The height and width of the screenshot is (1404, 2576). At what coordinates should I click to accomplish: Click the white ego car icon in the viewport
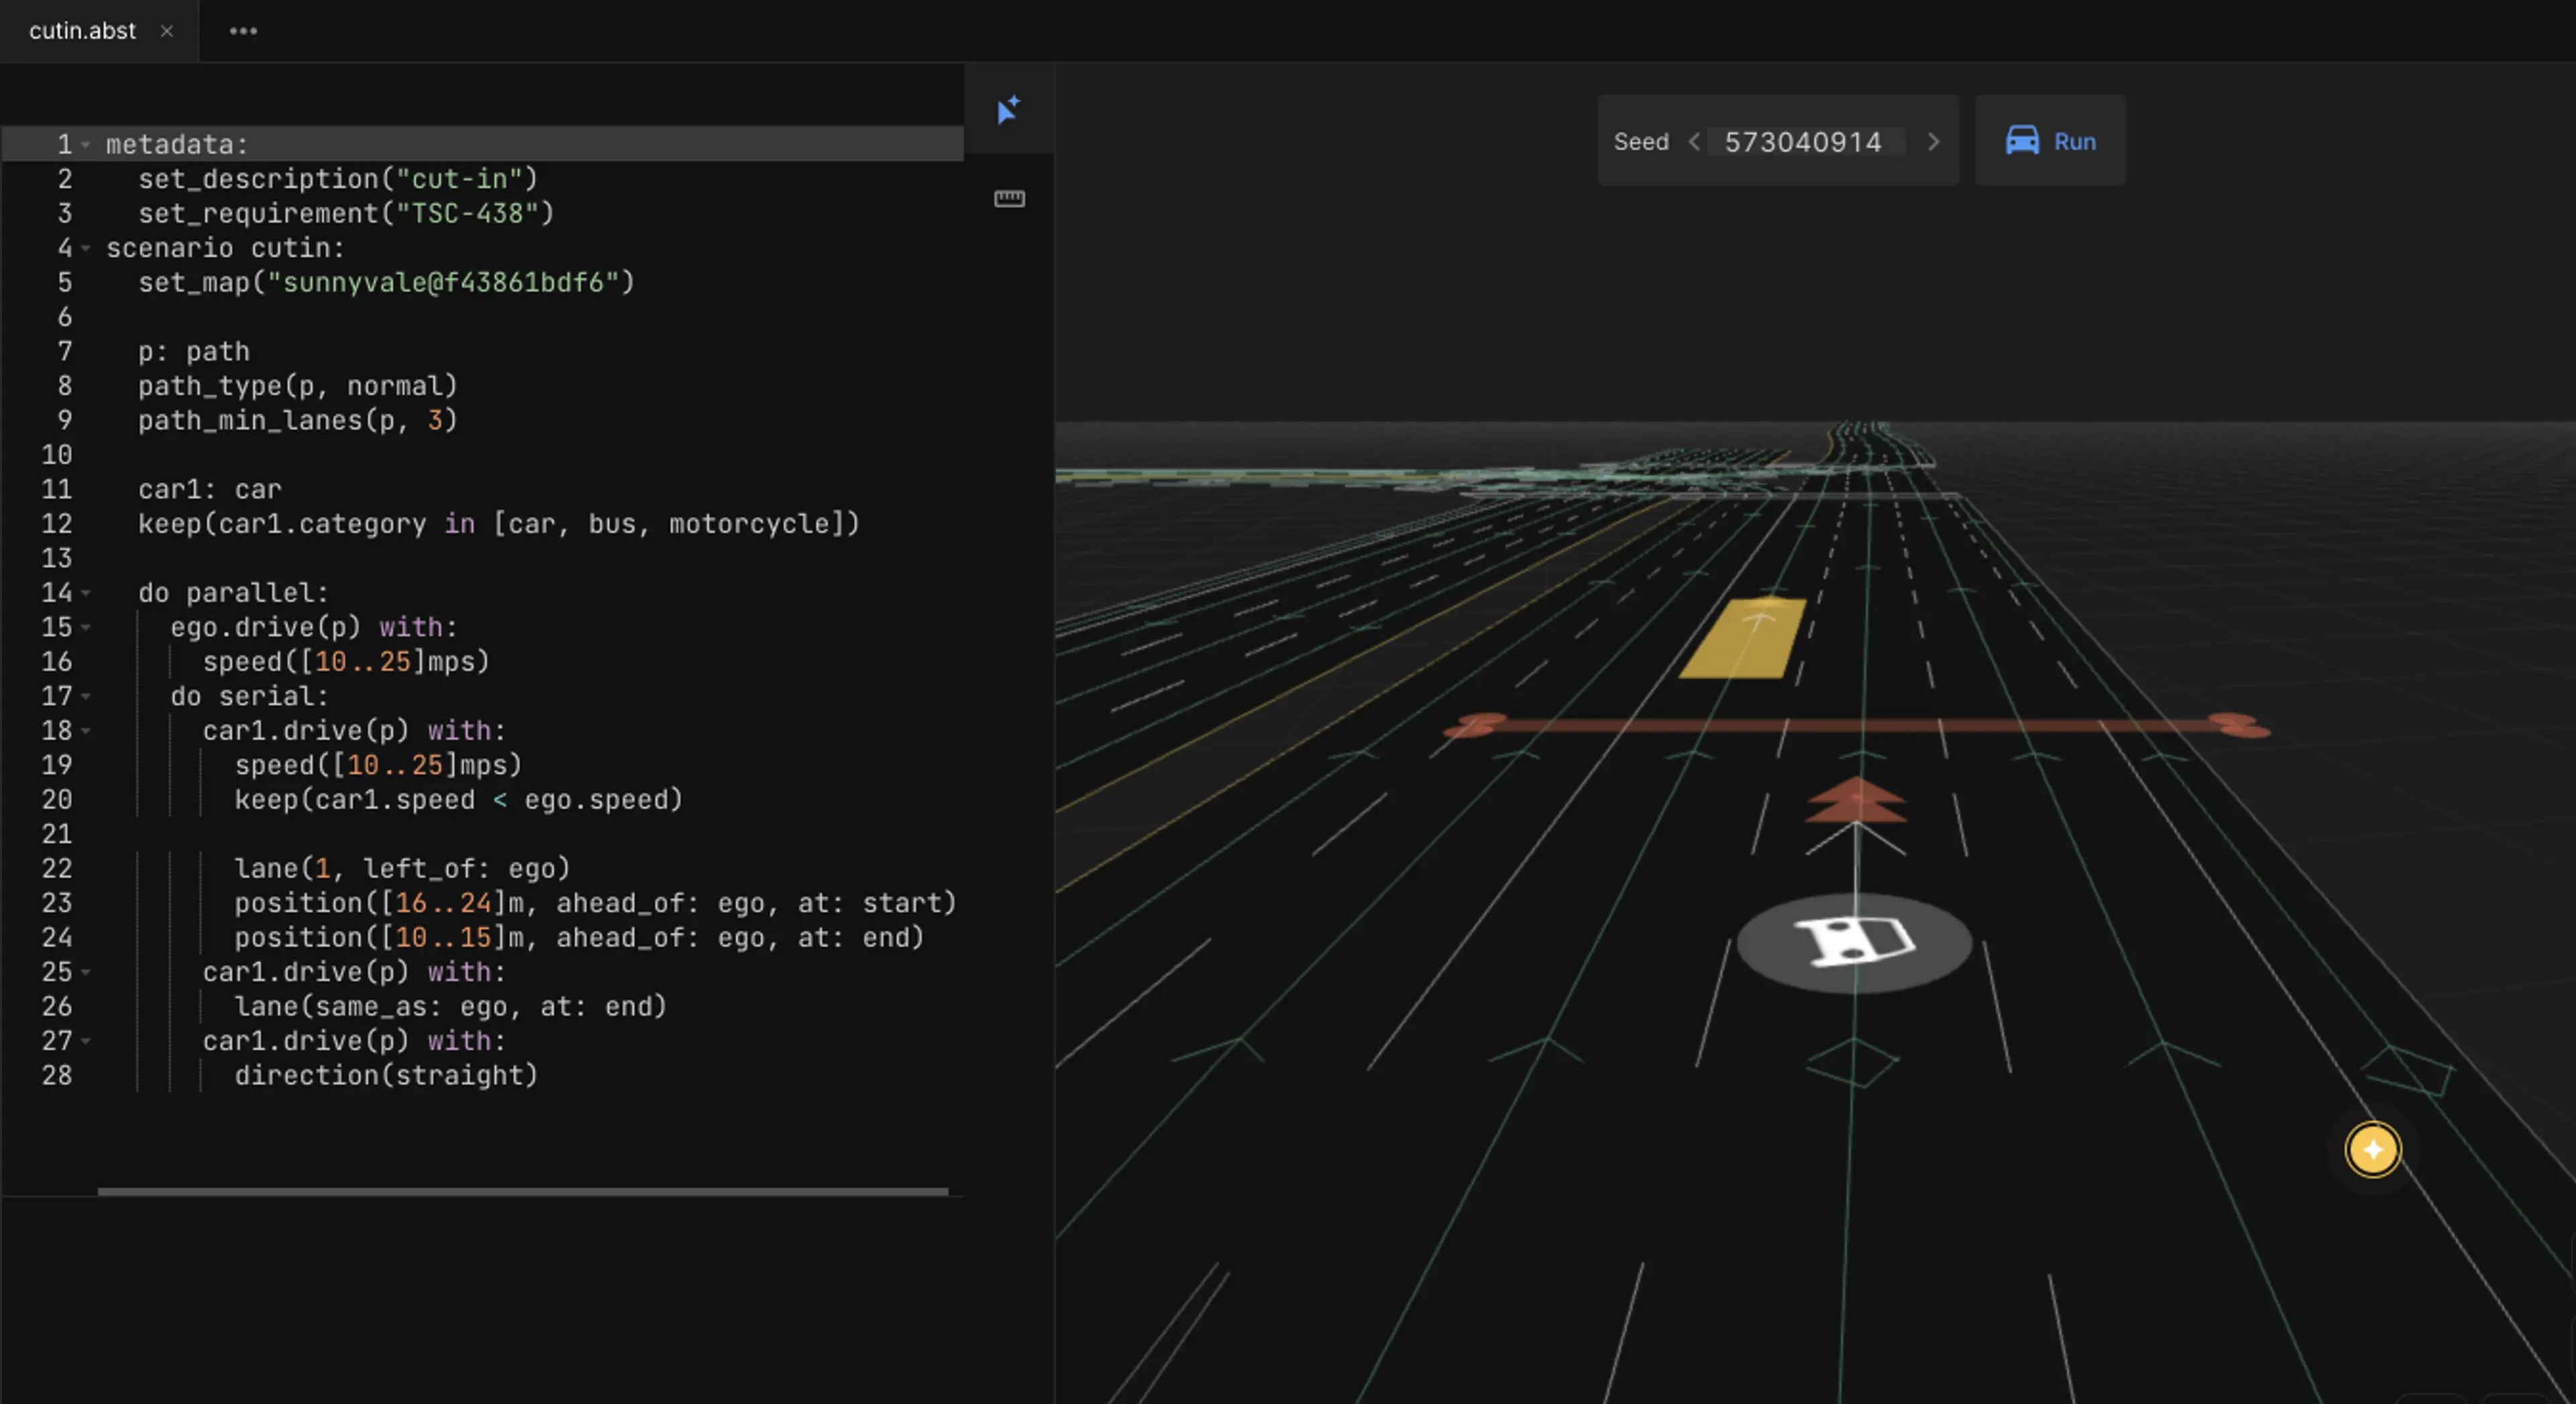point(1855,942)
